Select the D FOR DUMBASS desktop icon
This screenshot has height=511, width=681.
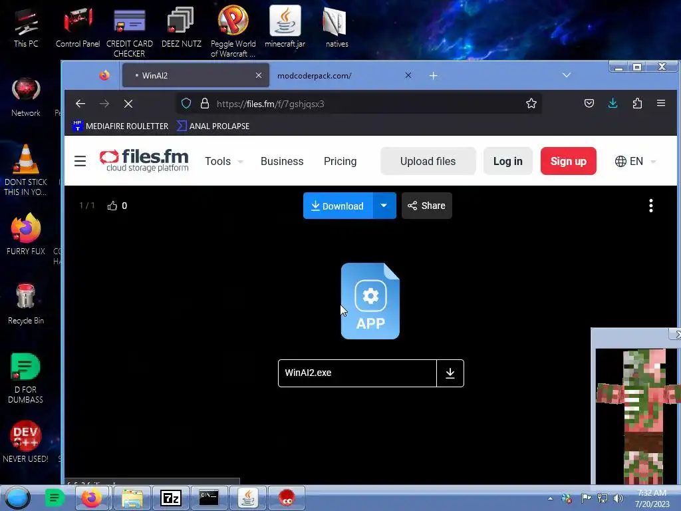click(x=26, y=377)
